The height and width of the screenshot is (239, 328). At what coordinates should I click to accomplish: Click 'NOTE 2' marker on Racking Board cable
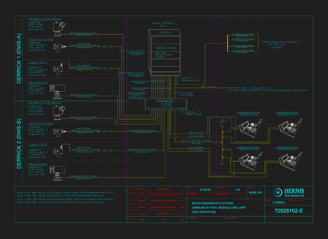tap(105, 47)
